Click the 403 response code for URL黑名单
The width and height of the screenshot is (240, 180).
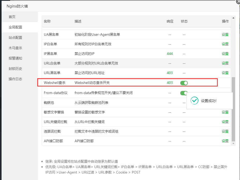[170, 73]
